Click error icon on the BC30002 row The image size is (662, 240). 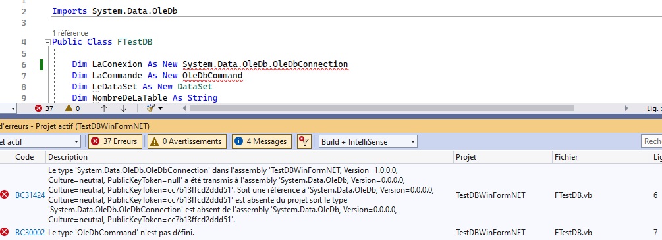coord(5,231)
